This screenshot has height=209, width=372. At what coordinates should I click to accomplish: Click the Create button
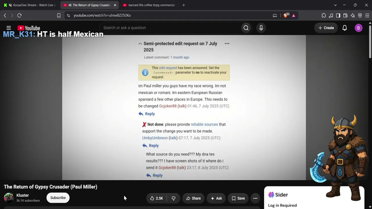(x=326, y=28)
